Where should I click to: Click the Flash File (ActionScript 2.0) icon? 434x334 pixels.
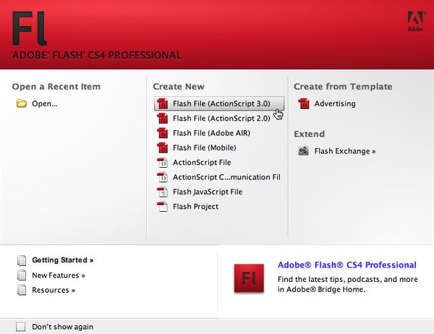point(162,119)
